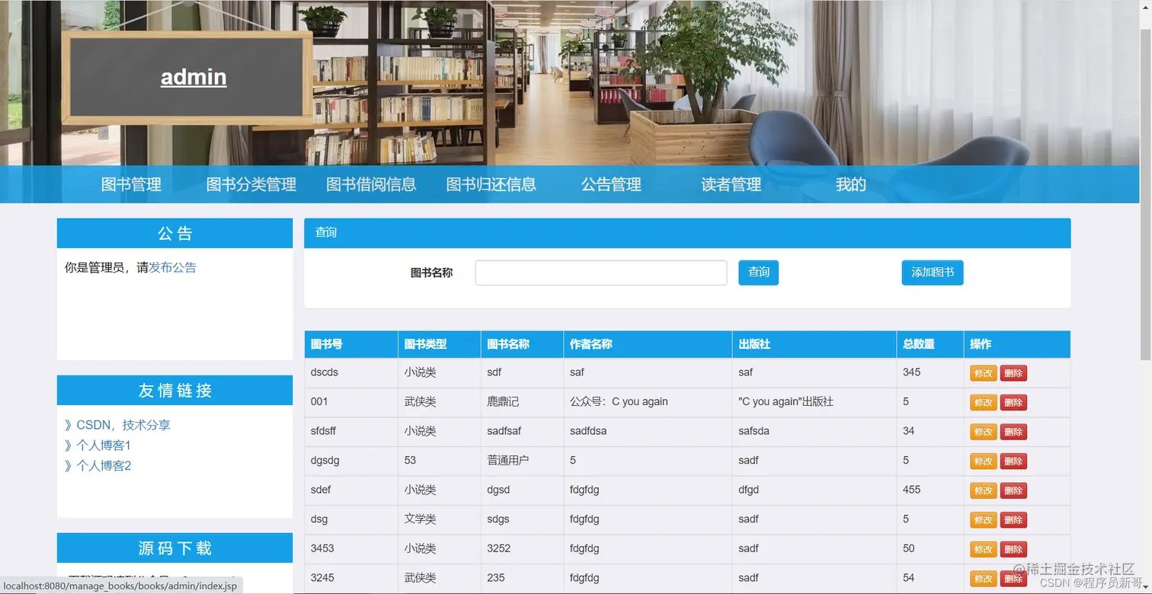Click the 公 告 panel heading

(x=174, y=233)
